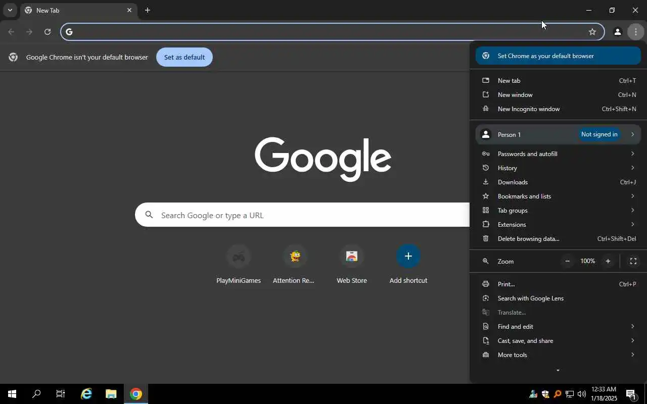Click the Bookmarks and lists star icon
The image size is (647, 404).
coord(486,196)
